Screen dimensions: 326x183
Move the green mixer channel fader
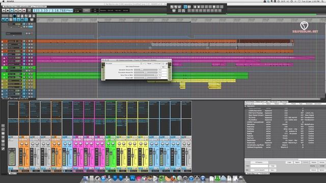[111, 154]
